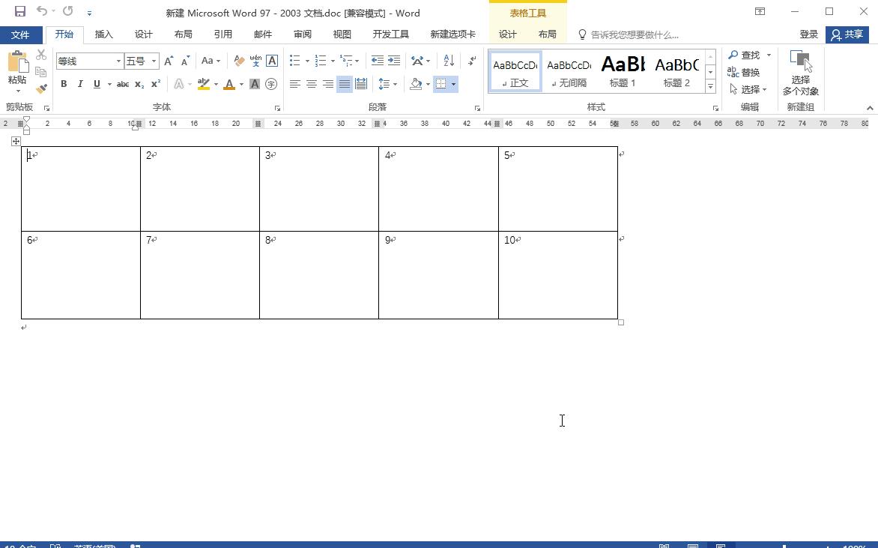Open the bullet list library dropdown
The height and width of the screenshot is (548, 878).
307,61
